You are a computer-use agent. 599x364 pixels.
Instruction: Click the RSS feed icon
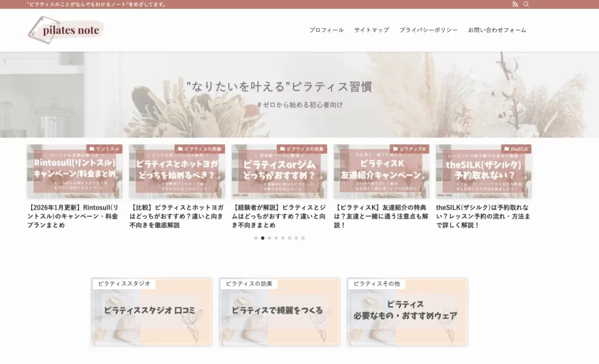pyautogui.click(x=515, y=4)
